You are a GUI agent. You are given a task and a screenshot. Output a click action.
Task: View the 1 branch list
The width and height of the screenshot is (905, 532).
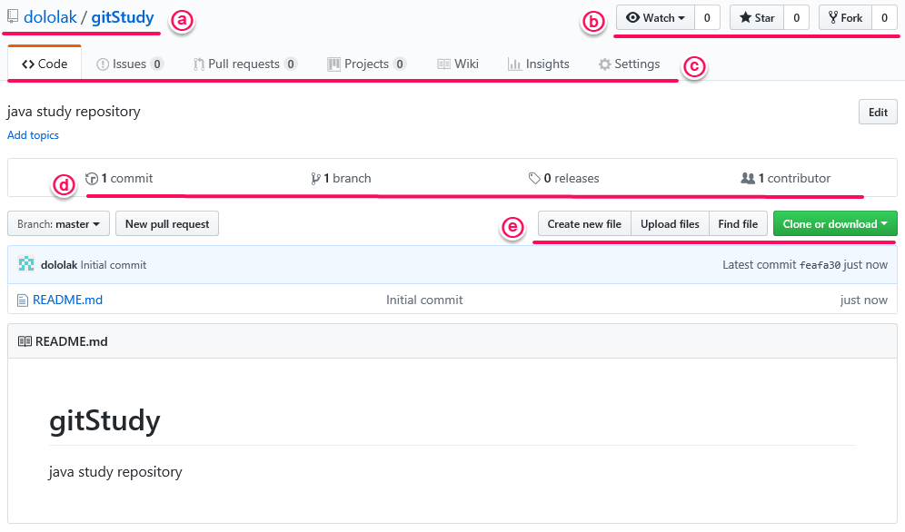(341, 179)
